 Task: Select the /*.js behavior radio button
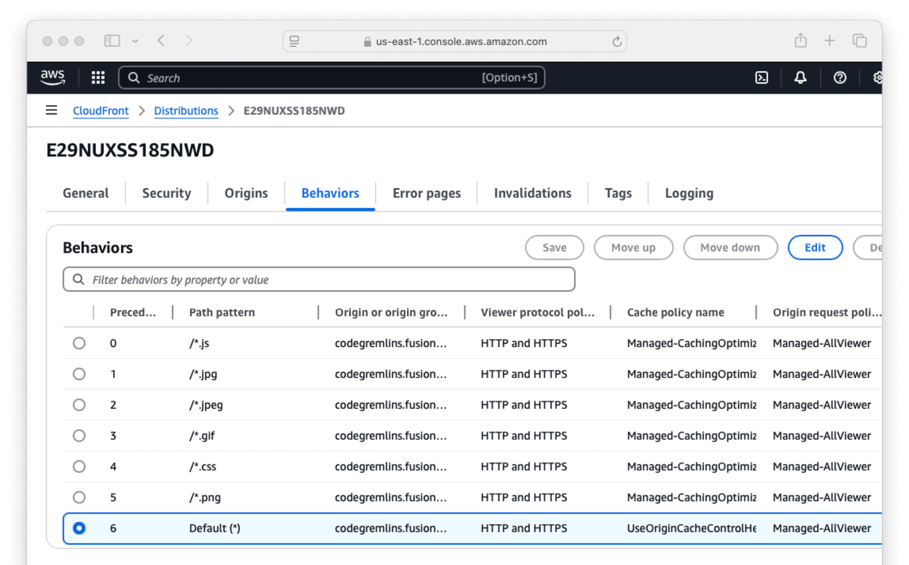pos(80,343)
